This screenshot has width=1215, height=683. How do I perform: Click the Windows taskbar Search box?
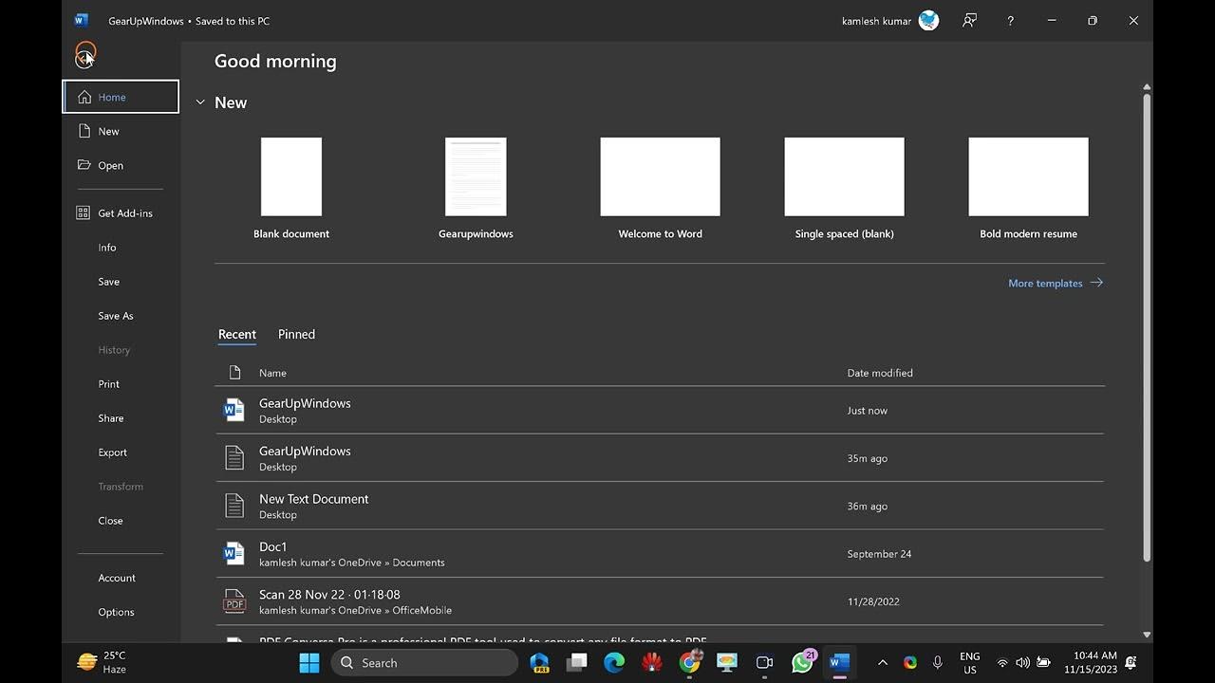(x=424, y=663)
